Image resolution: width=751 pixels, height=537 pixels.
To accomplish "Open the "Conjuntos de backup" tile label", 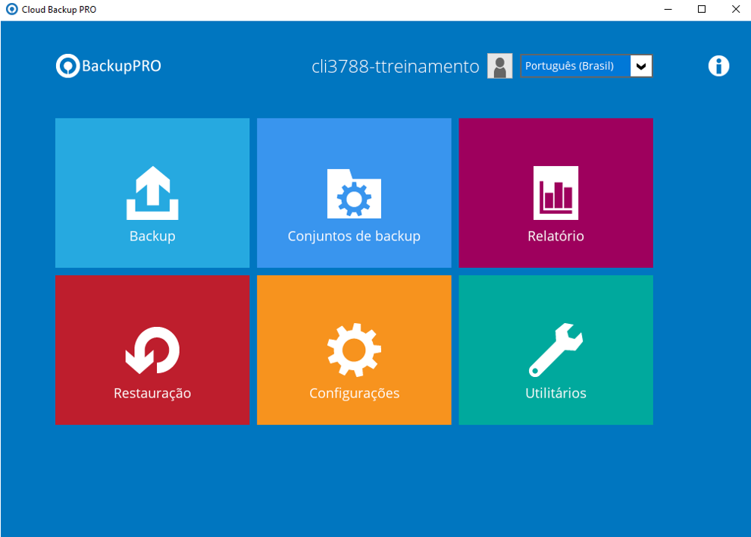I will [354, 236].
